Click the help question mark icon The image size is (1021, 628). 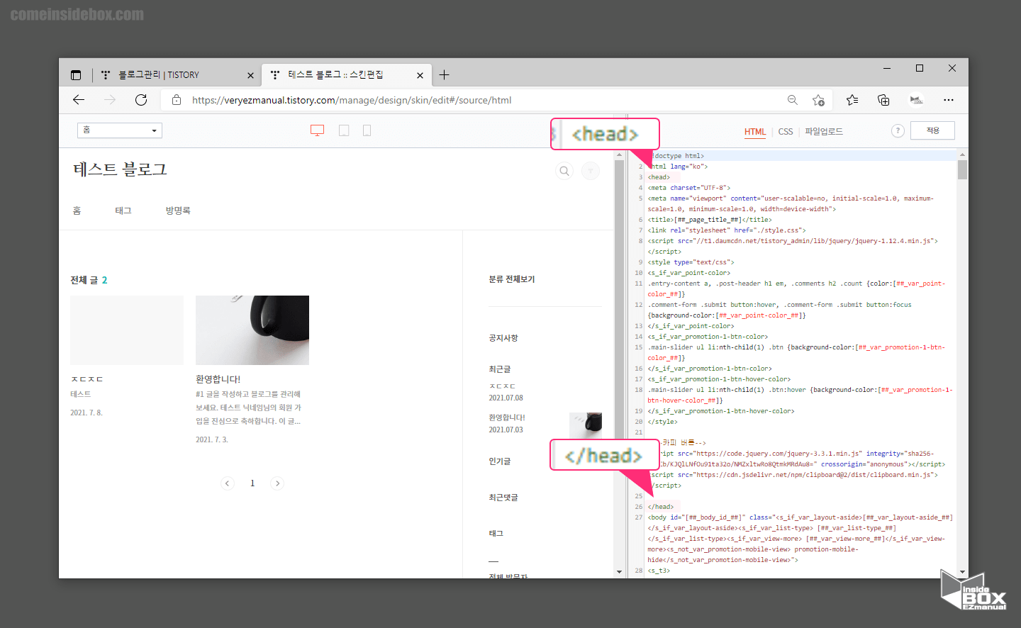coord(898,130)
